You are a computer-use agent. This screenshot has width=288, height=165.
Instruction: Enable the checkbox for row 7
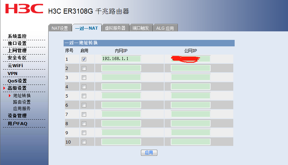84,114
